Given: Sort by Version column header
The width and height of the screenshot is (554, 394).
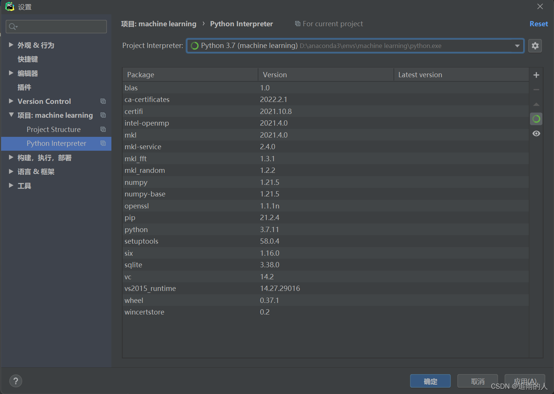Looking at the screenshot, I should coord(326,75).
